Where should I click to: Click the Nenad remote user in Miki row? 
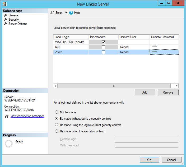tap(134, 47)
